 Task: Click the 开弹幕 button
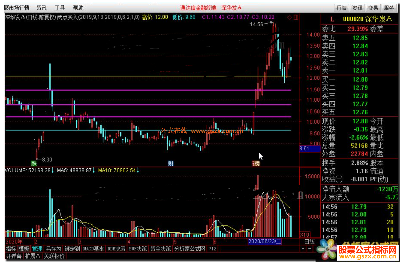click(14, 256)
